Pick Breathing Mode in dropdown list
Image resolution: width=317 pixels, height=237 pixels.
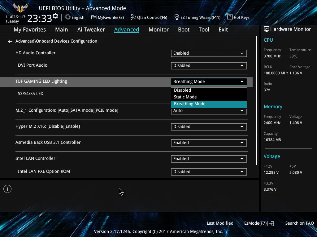pyautogui.click(x=209, y=104)
